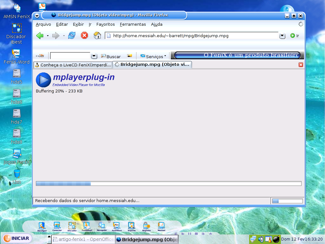Click Conectar icon in the dock
Image resolution: width=325 pixels, height=244 pixels.
click(x=57, y=227)
